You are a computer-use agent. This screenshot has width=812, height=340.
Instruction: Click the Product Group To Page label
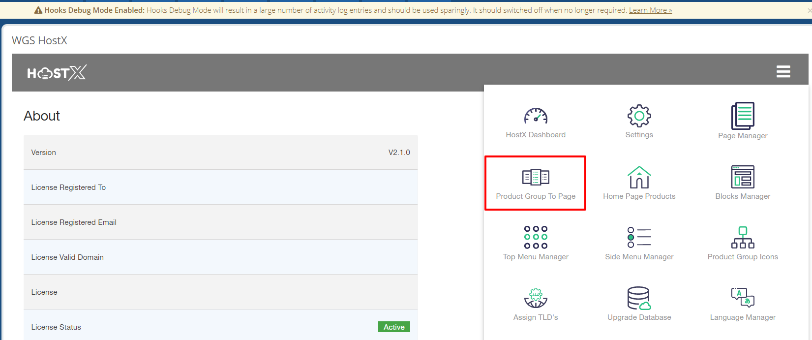(536, 196)
